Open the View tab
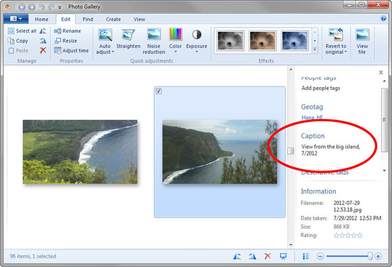Viewport: 392px width, 267px height. 139,19
